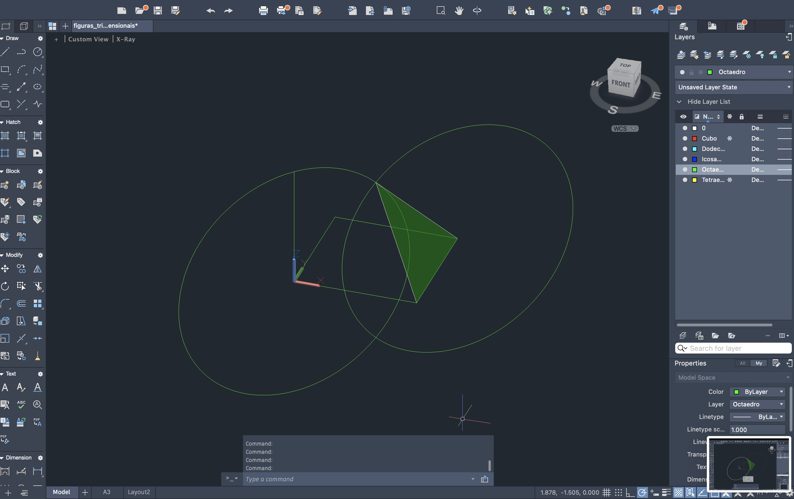The image size is (794, 499).
Task: Click the X-Ray visual style label
Action: 126,39
